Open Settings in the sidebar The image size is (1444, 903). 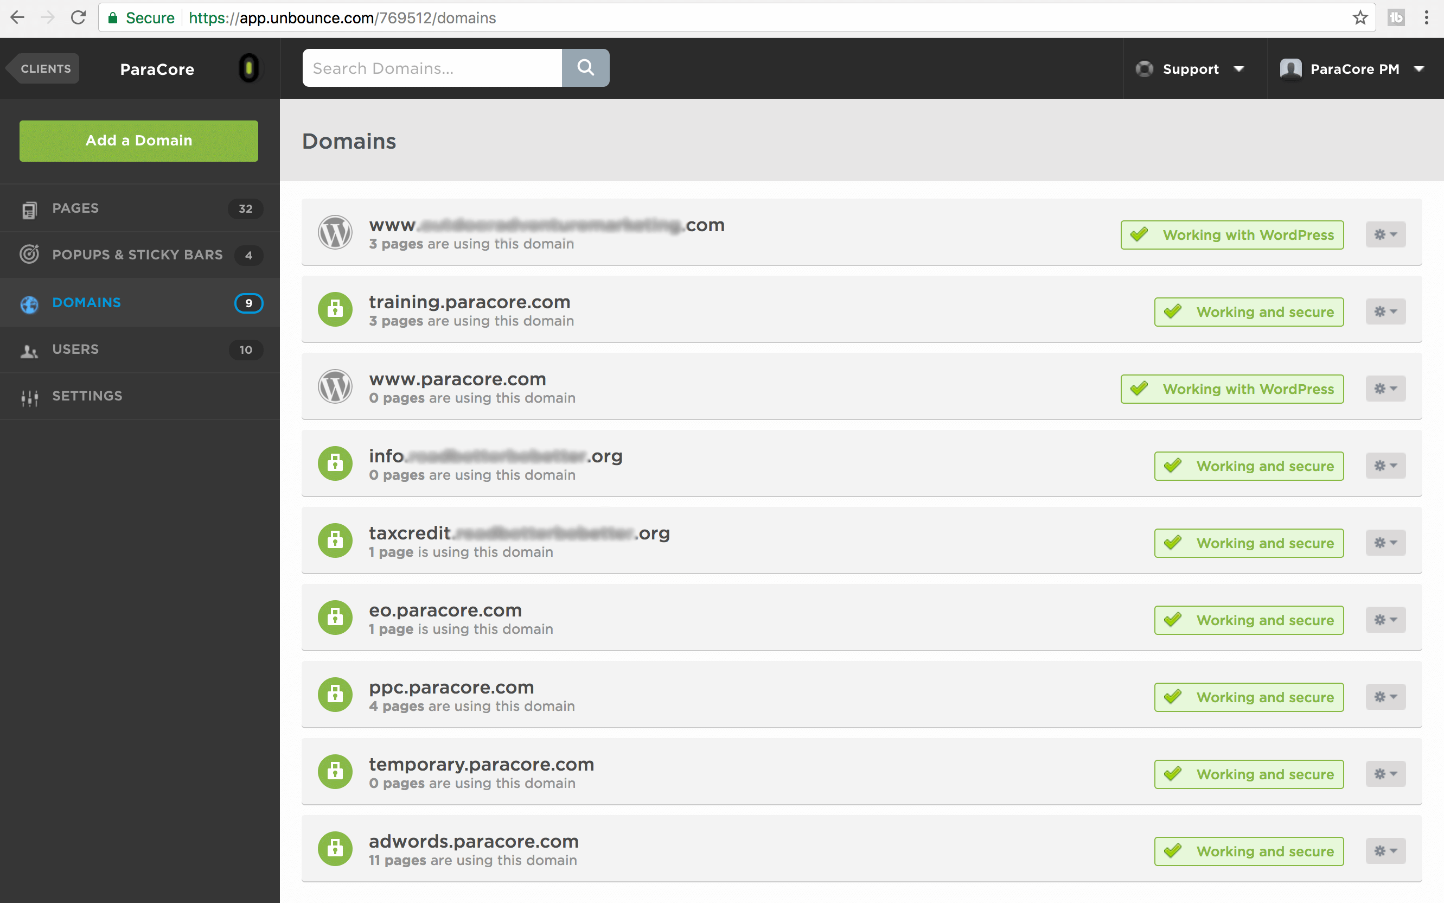click(140, 396)
